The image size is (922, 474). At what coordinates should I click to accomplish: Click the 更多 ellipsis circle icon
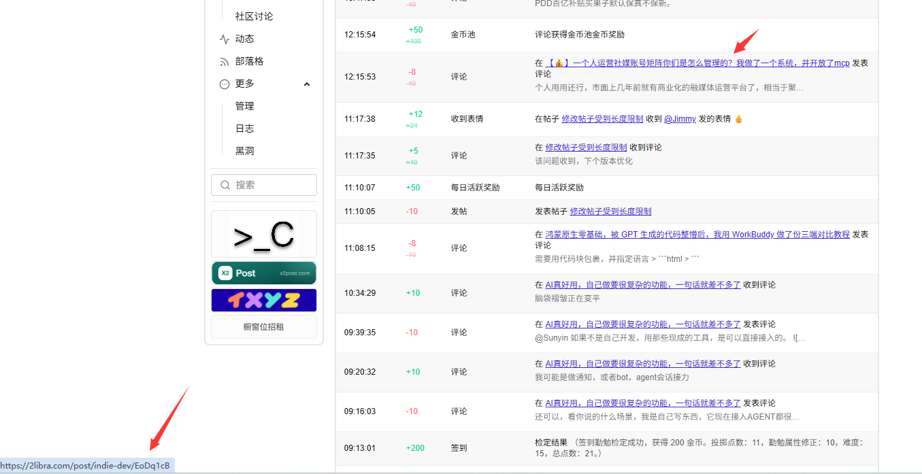coord(225,84)
